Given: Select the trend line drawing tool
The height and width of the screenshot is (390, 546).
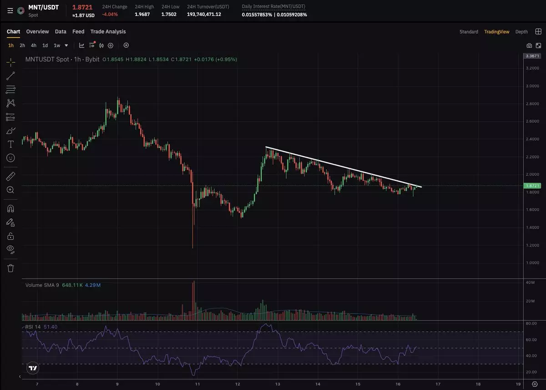Looking at the screenshot, I should (10, 76).
